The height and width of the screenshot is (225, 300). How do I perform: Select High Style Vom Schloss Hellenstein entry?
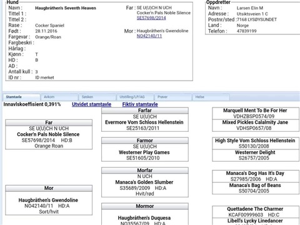point(255,141)
